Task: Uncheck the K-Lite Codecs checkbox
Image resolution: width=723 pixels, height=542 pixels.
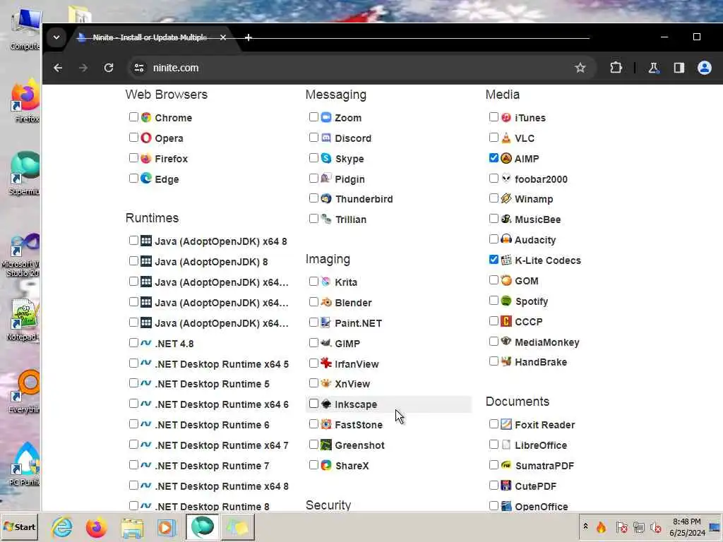Action: click(494, 260)
